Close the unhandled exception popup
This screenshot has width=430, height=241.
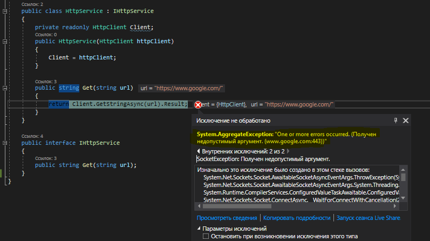point(406,120)
